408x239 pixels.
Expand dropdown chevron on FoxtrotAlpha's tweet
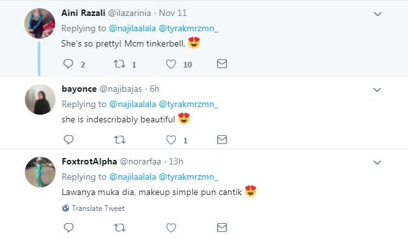(x=377, y=163)
